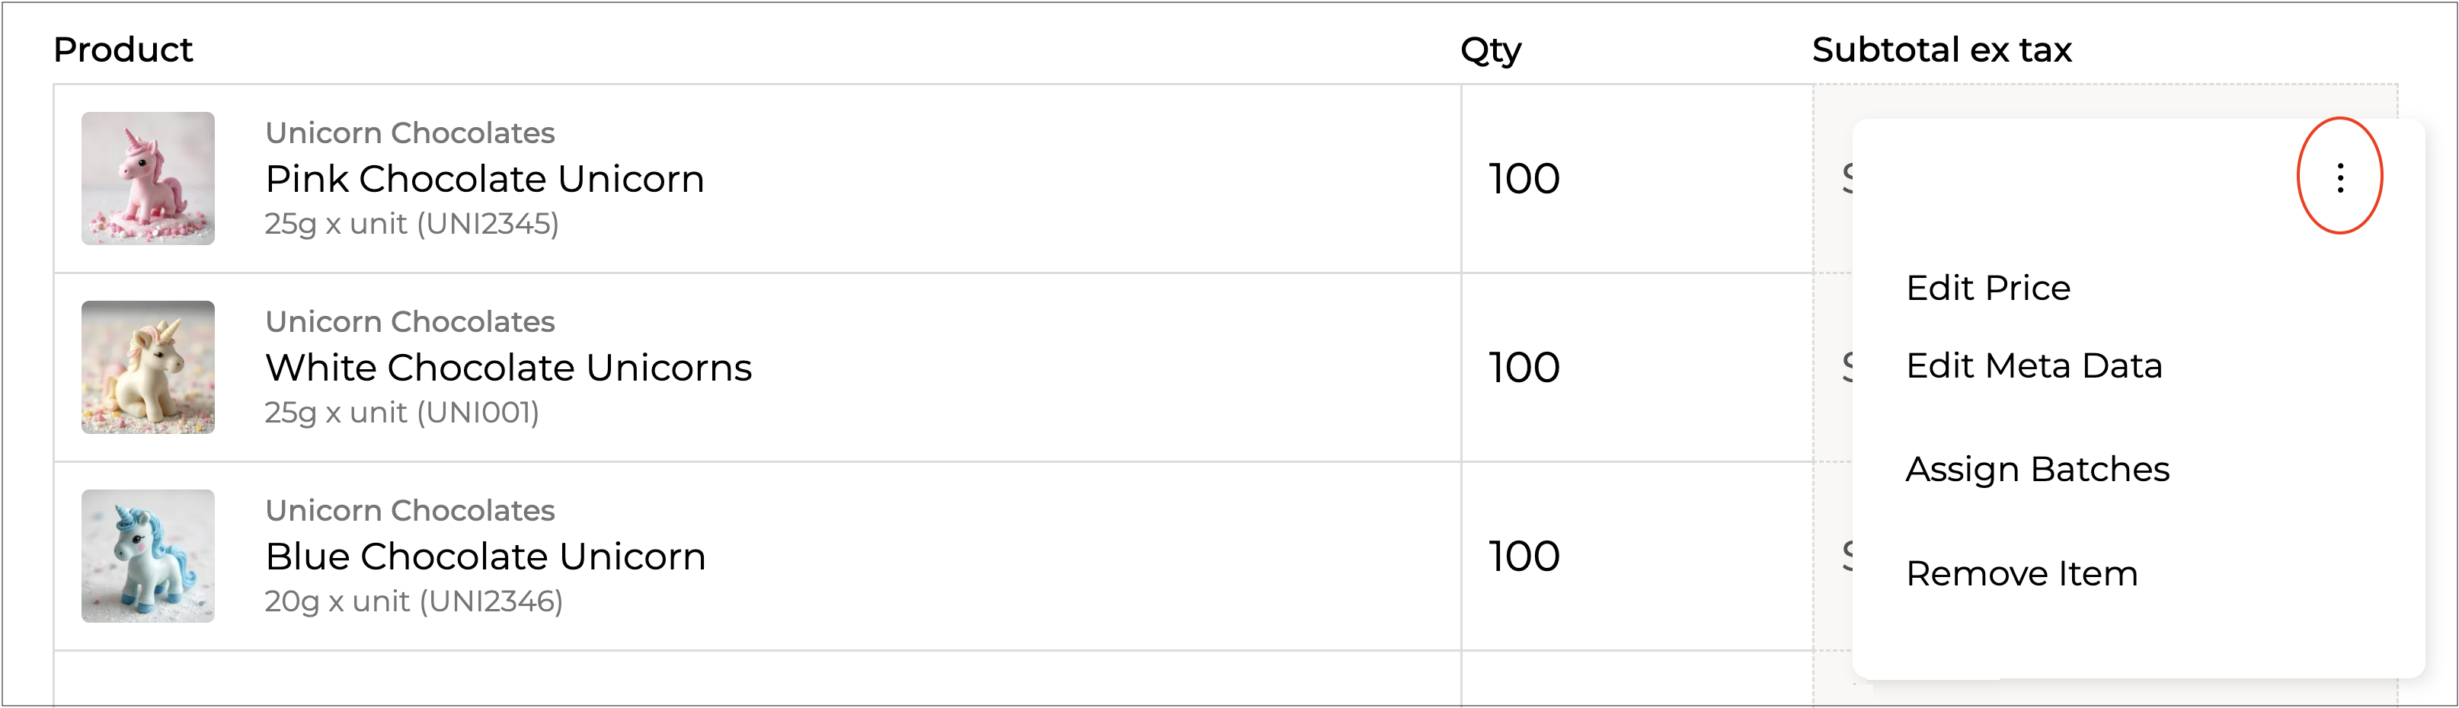Screen dimensions: 2459x708
Task: Click Remove Item in the menu
Action: [x=2021, y=573]
